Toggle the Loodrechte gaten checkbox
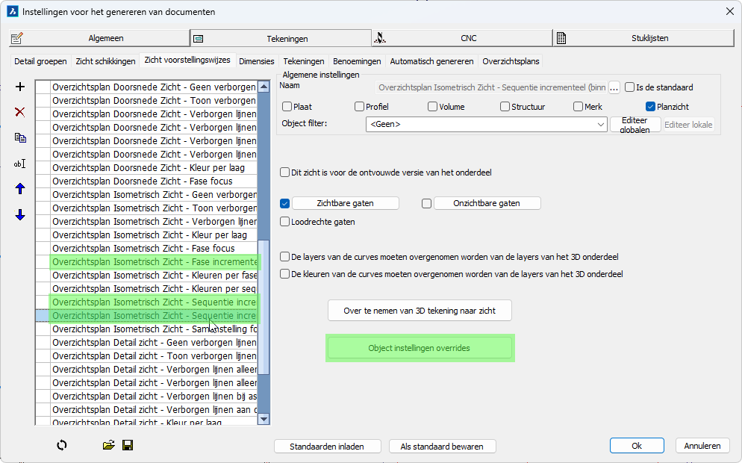Image resolution: width=742 pixels, height=463 pixels. point(285,222)
